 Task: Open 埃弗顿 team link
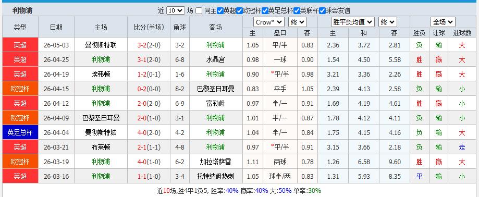tap(101, 74)
